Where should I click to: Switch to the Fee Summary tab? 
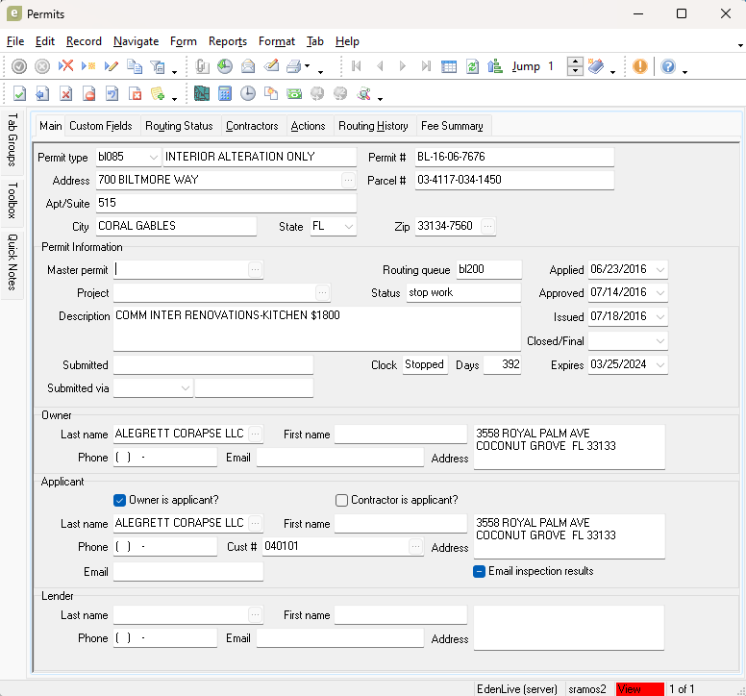[452, 126]
